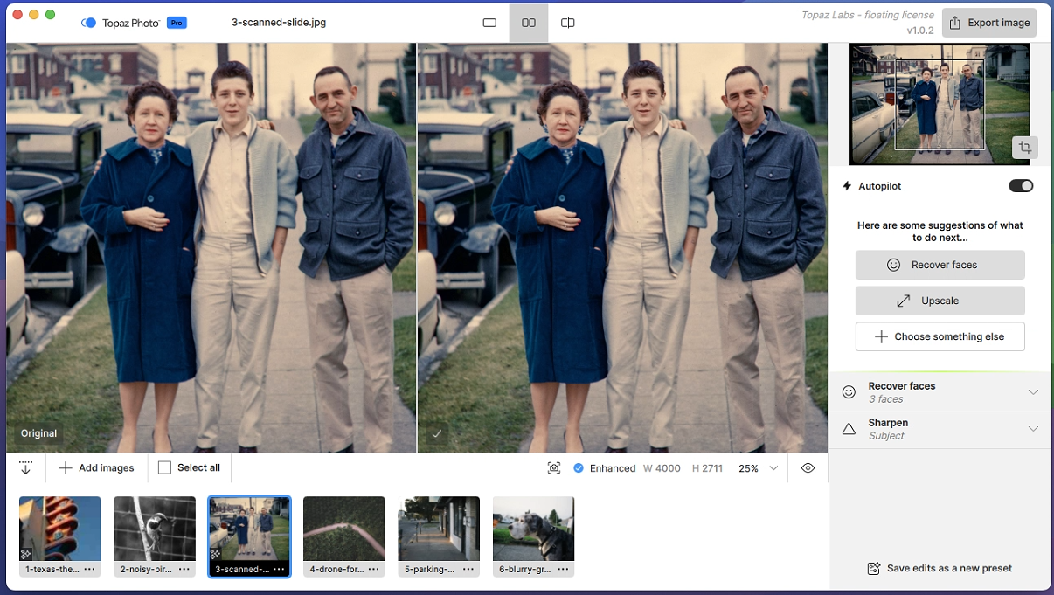Expand the Sharpen Subject panel
The width and height of the screenshot is (1054, 595).
coord(1032,429)
